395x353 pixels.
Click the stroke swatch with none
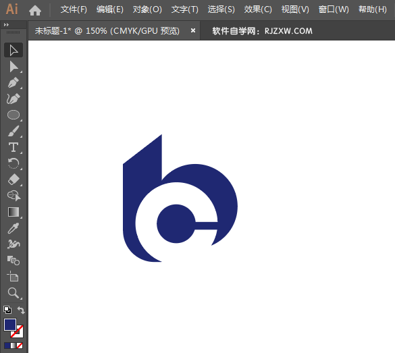tap(20, 334)
